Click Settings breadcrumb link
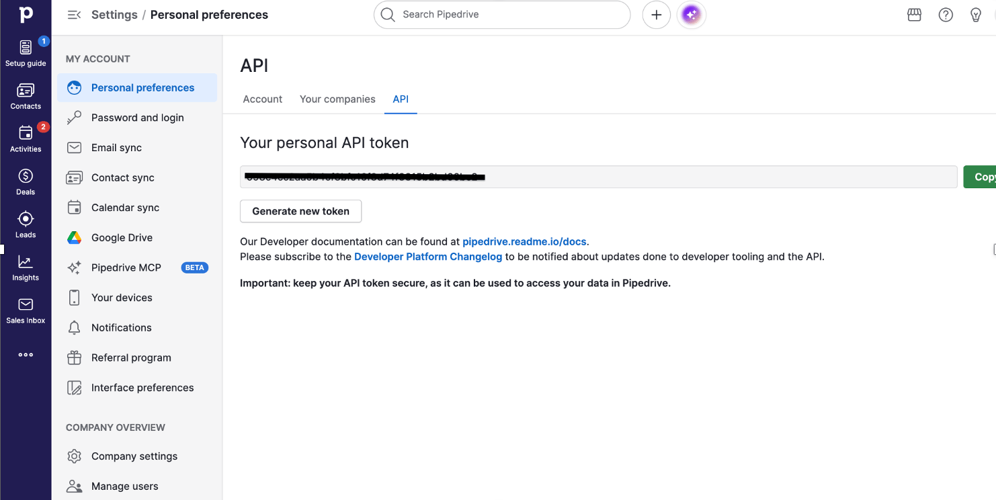 click(x=114, y=15)
